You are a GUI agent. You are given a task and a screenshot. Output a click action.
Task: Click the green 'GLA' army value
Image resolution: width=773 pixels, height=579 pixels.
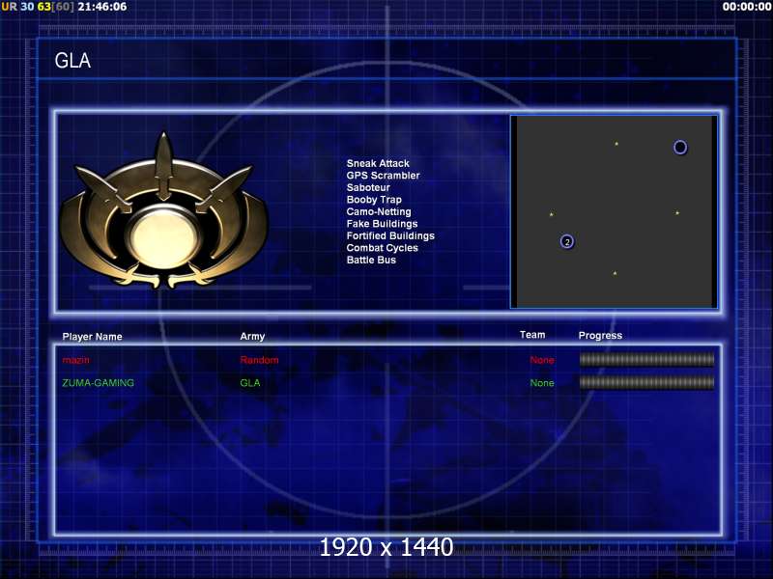pyautogui.click(x=250, y=382)
